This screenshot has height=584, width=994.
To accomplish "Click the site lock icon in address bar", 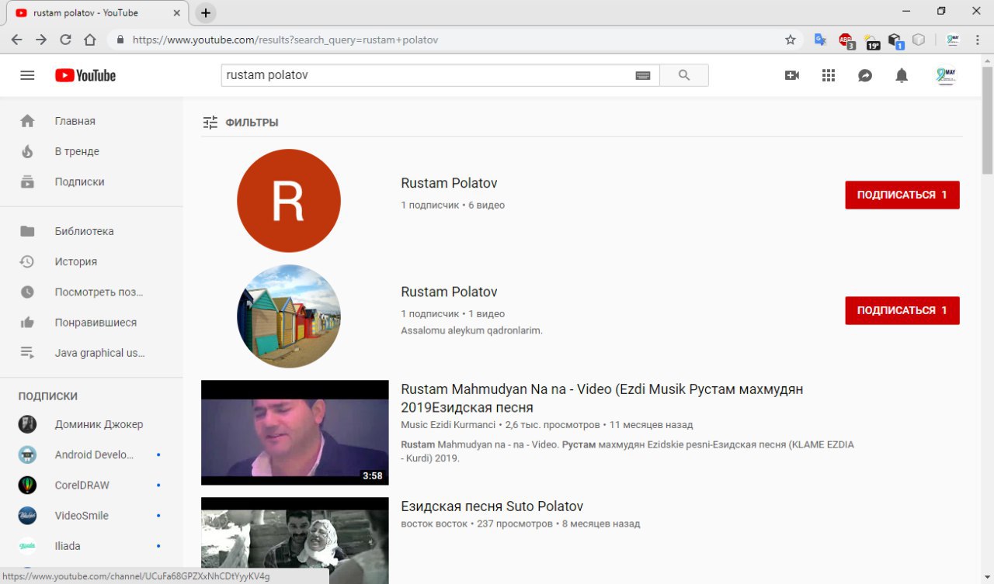I will (x=120, y=40).
